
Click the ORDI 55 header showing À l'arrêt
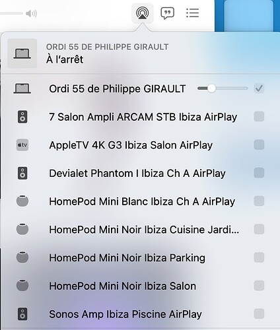[x=140, y=53]
